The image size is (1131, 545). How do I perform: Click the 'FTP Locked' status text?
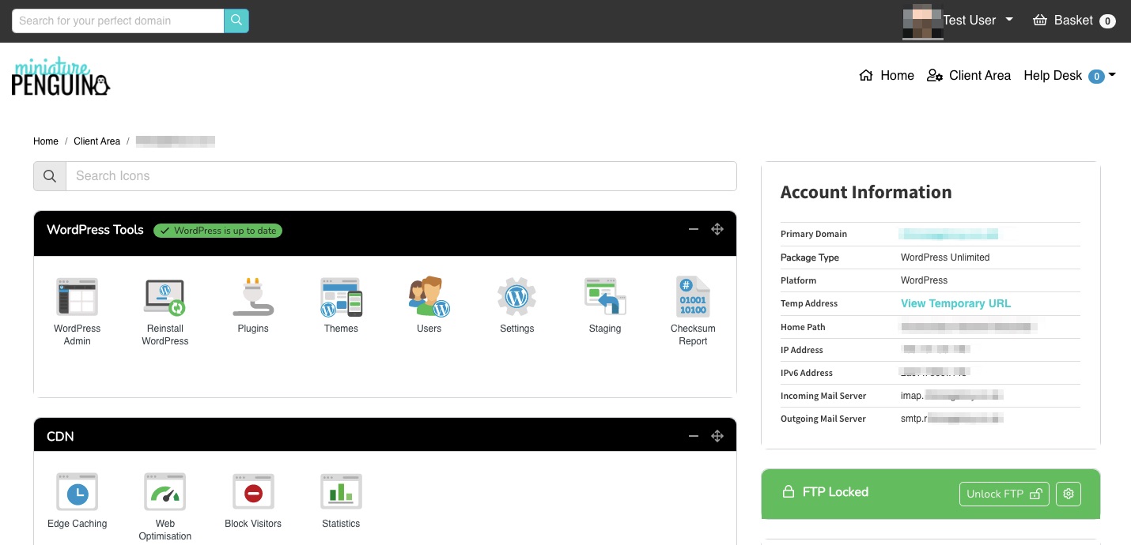pyautogui.click(x=835, y=492)
